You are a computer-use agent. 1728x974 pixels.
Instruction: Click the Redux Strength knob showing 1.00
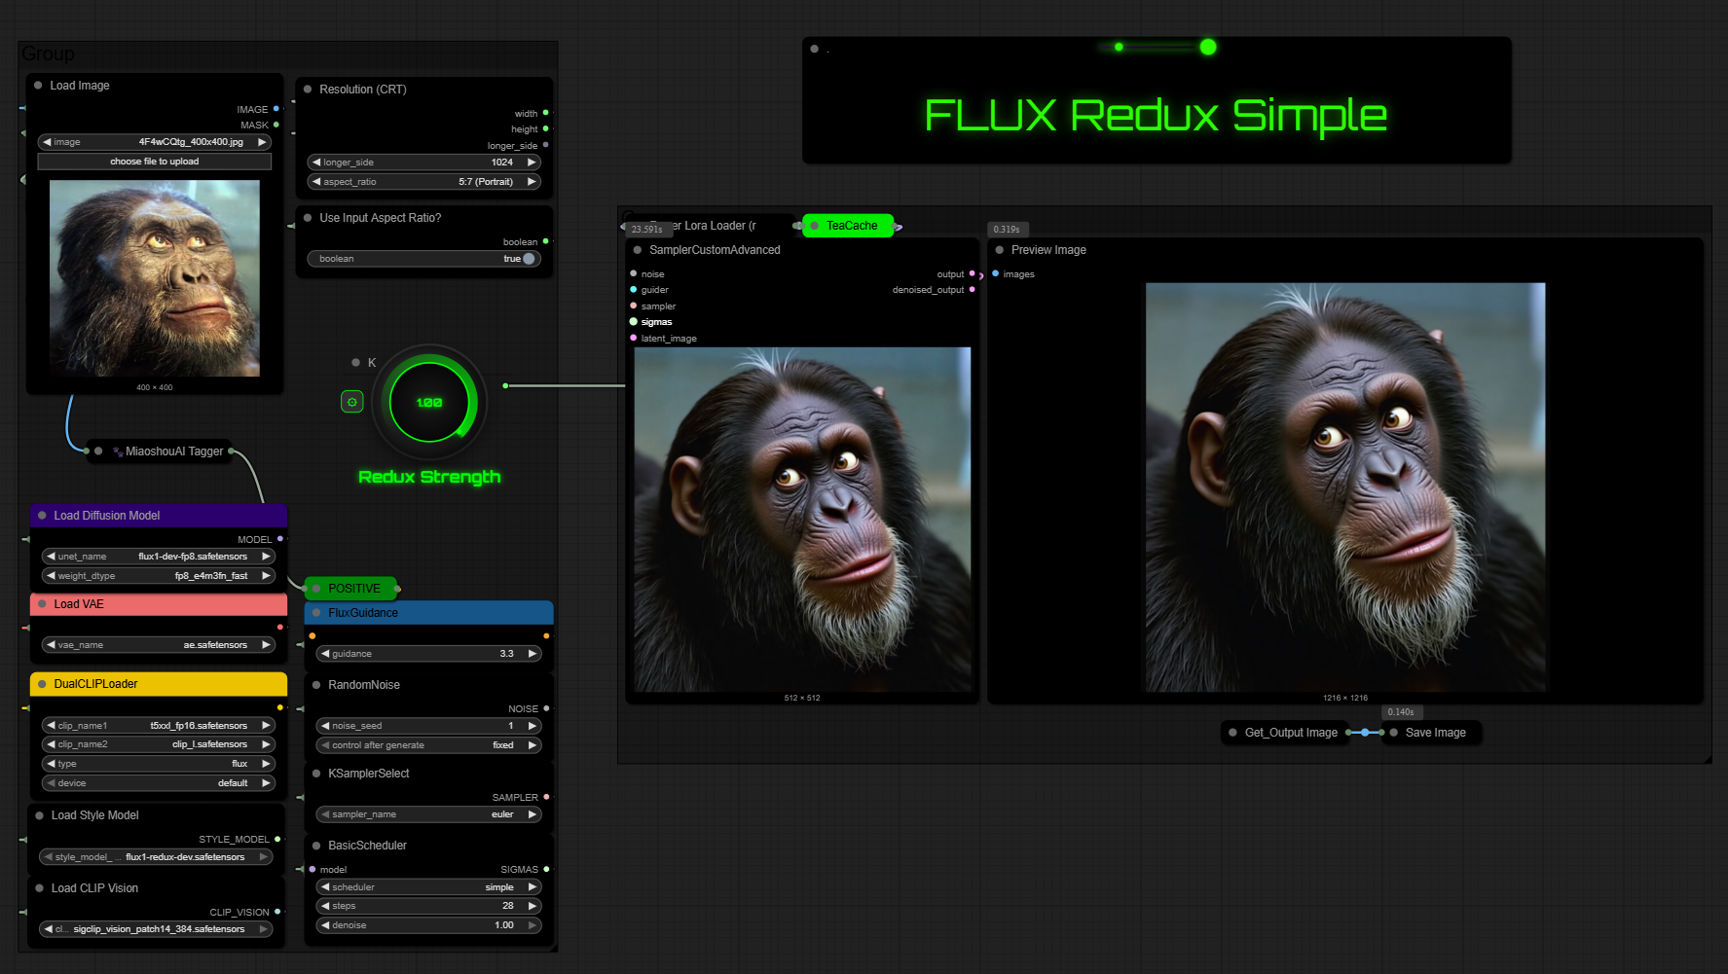[429, 402]
